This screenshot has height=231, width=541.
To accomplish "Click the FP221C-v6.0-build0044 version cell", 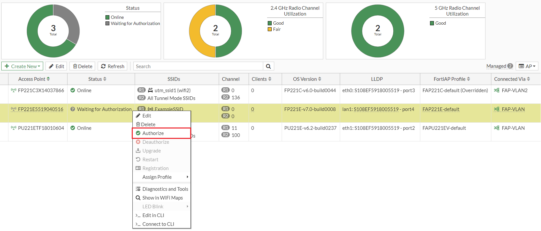I will [x=310, y=90].
